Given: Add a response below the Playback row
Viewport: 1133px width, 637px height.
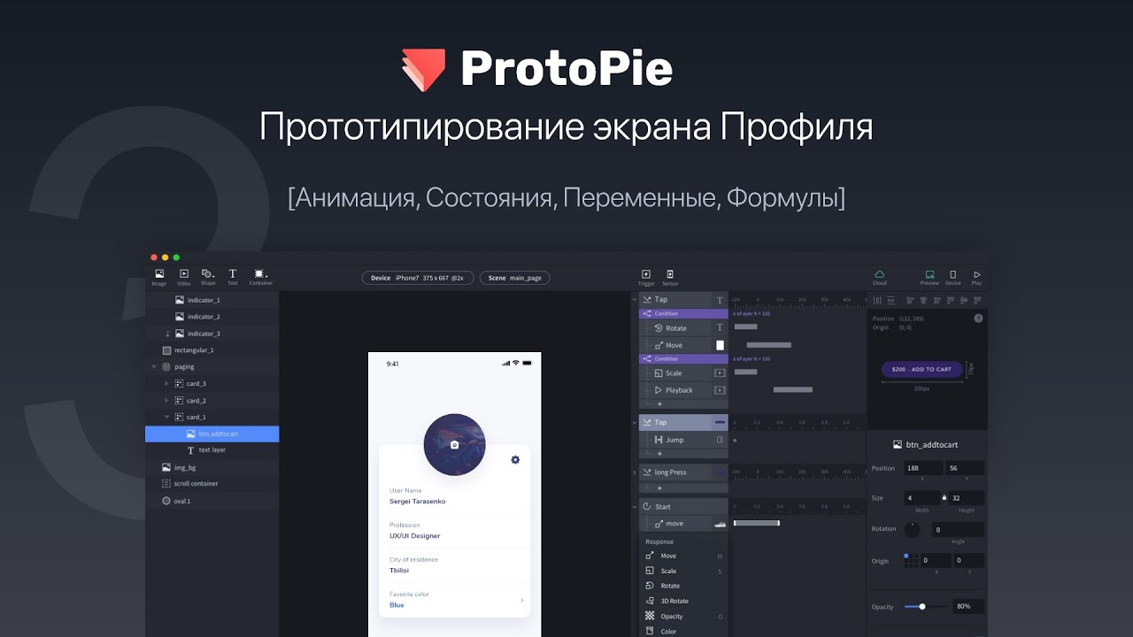Looking at the screenshot, I should 659,403.
